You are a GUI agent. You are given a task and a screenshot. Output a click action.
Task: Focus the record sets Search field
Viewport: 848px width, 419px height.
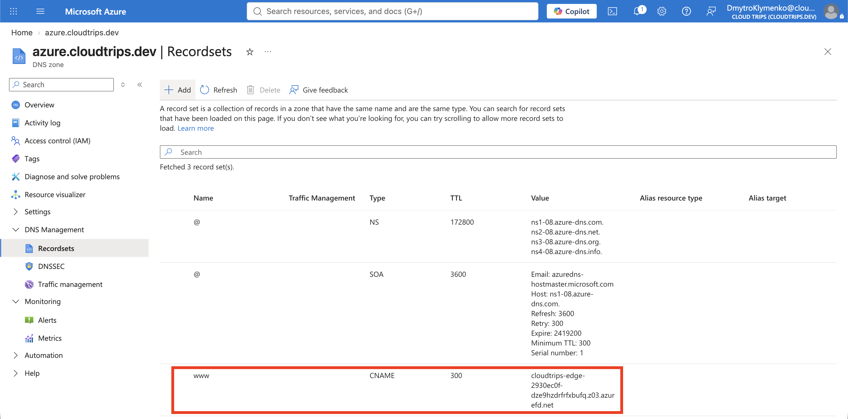[x=498, y=152]
